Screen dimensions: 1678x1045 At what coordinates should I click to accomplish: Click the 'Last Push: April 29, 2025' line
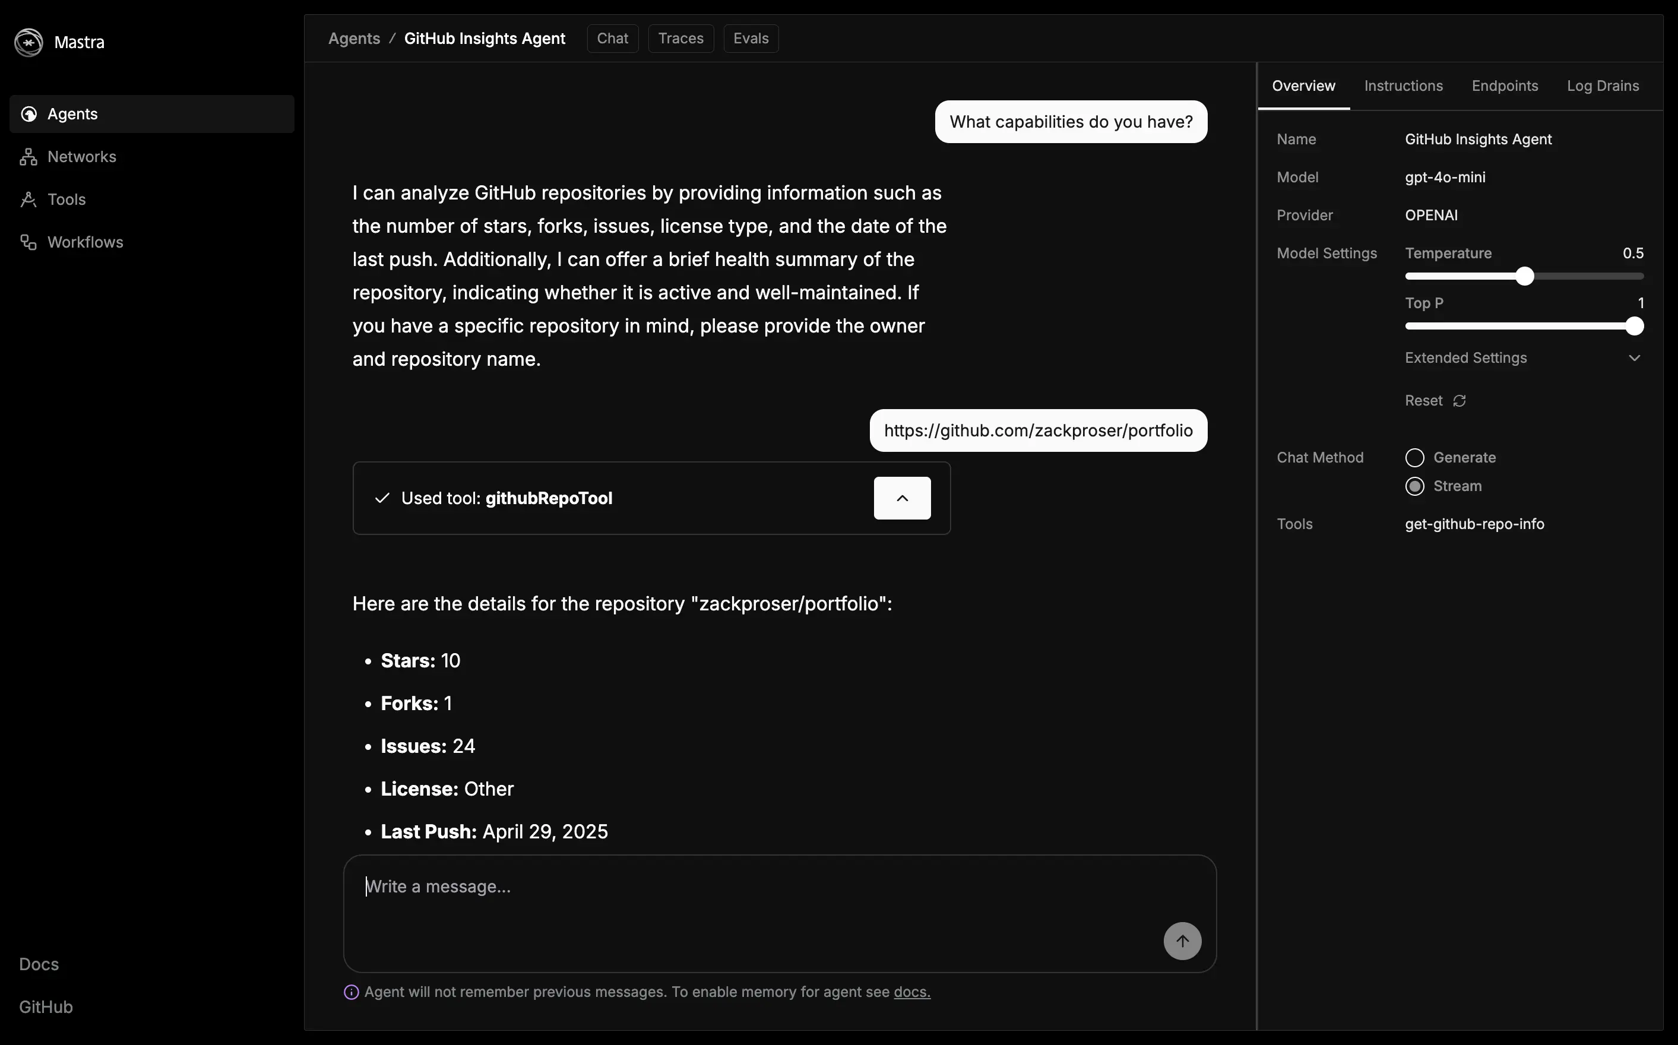[494, 831]
